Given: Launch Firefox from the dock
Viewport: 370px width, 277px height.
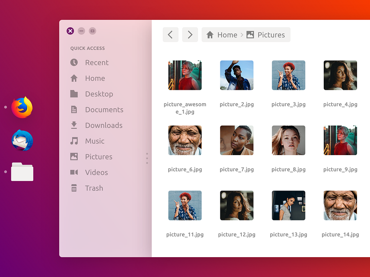Looking at the screenshot, I should 22,107.
